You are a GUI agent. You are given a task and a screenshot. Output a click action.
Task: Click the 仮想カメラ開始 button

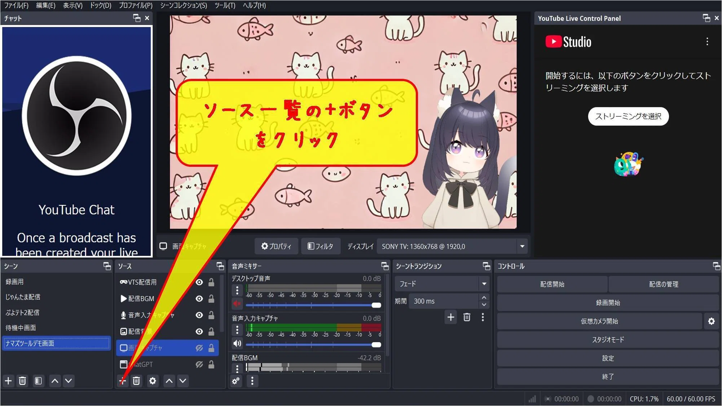tap(599, 321)
